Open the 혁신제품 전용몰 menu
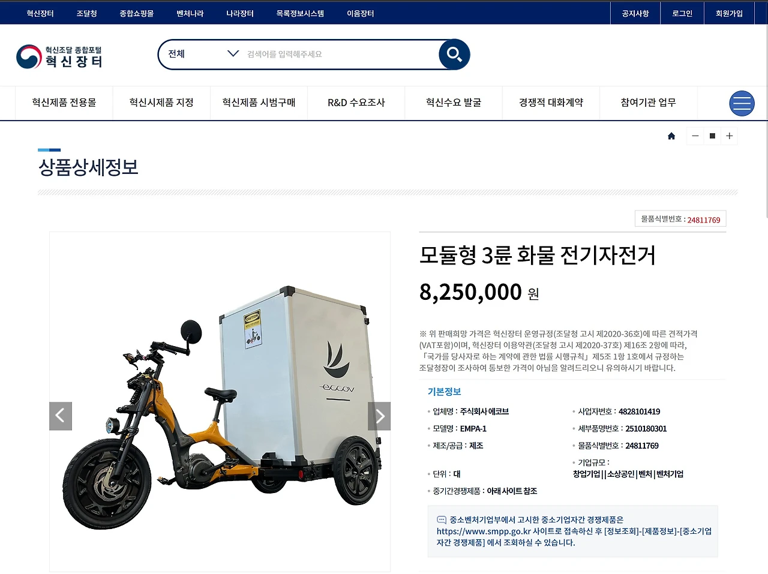The height and width of the screenshot is (574, 768). point(64,103)
